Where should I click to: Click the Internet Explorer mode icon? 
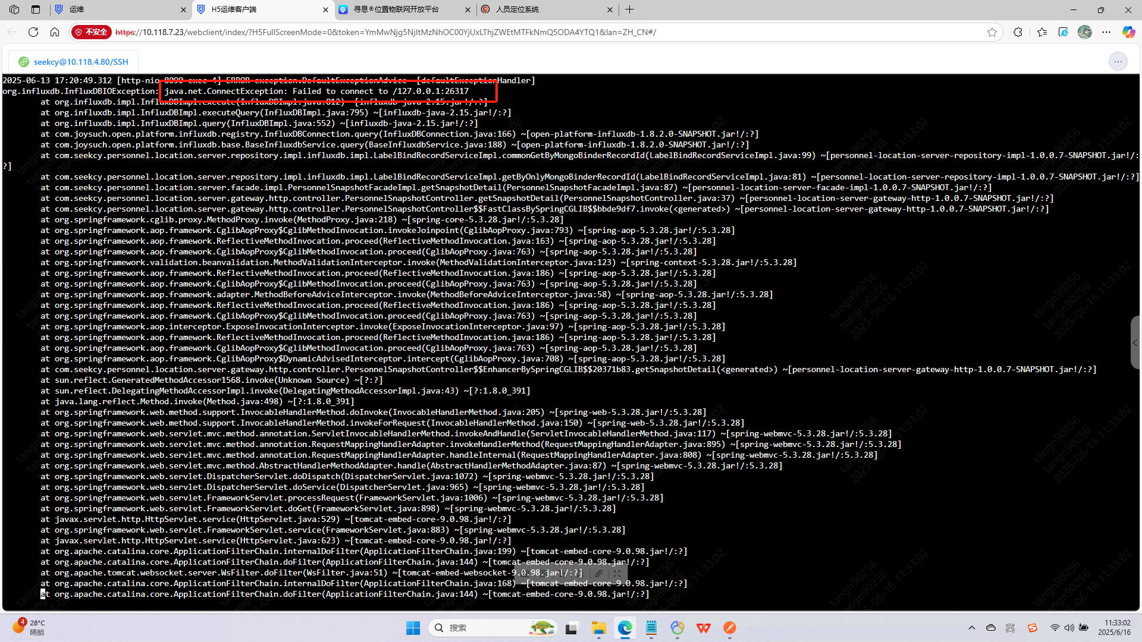tap(1063, 32)
